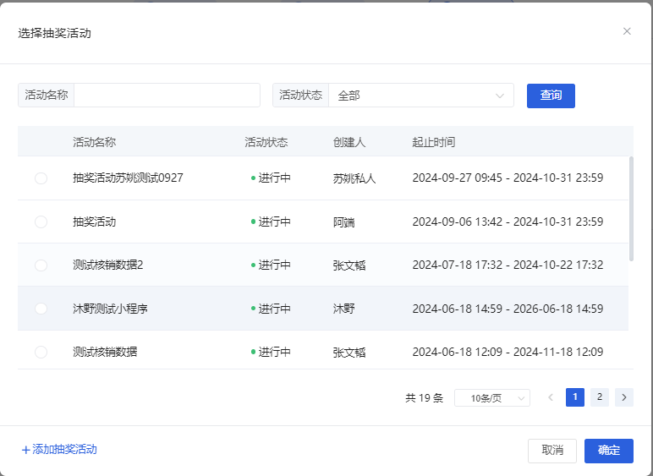This screenshot has height=476, width=653.
Task: Click the table's vertical scrollbar
Action: point(631,209)
